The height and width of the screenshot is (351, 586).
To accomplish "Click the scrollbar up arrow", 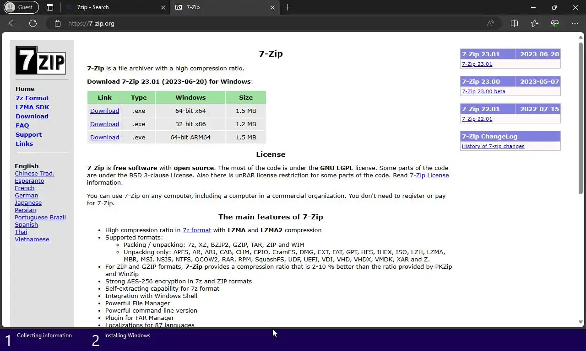I will [x=581, y=37].
